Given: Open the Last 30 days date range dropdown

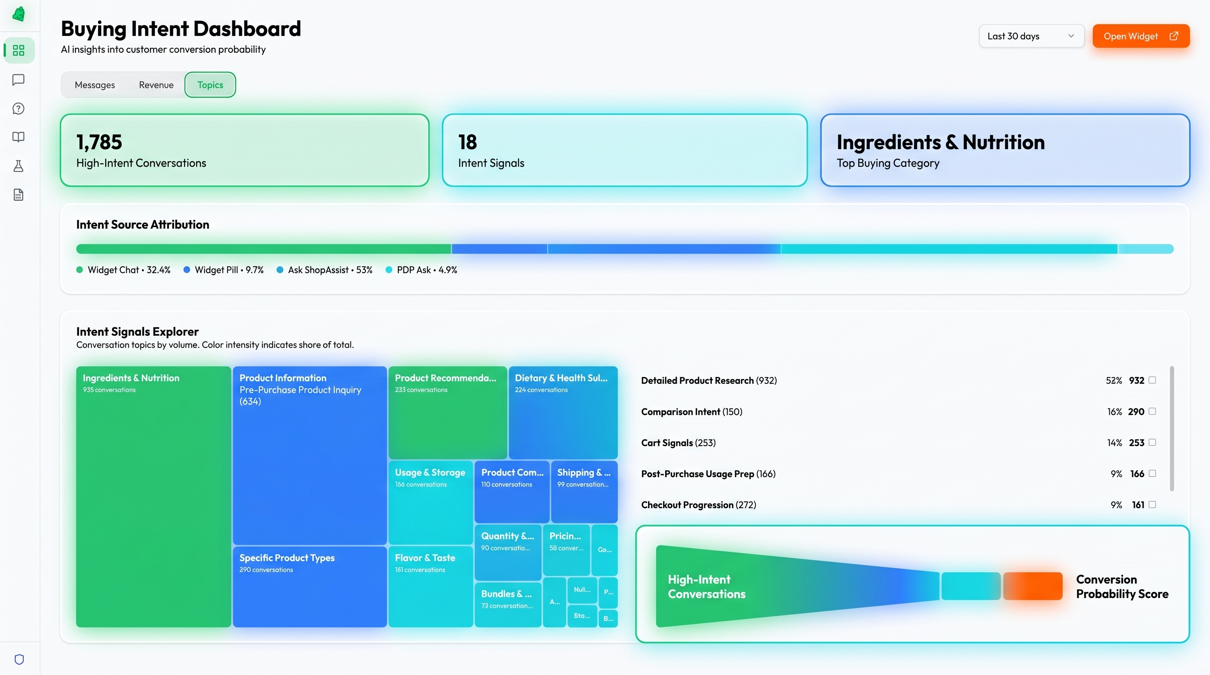Looking at the screenshot, I should point(1031,36).
